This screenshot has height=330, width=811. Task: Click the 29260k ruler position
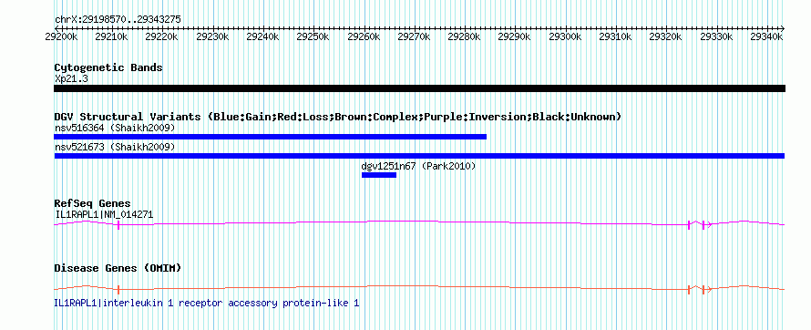click(364, 36)
